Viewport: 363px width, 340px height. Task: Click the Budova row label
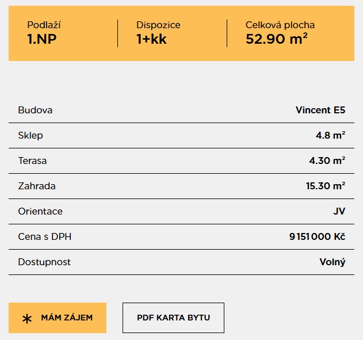[x=35, y=110]
